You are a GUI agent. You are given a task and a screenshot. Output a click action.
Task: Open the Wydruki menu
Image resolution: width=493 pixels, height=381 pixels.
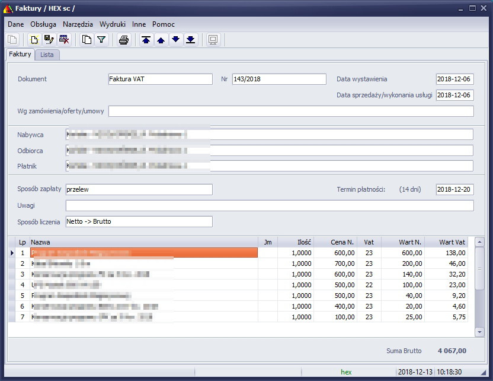[112, 24]
